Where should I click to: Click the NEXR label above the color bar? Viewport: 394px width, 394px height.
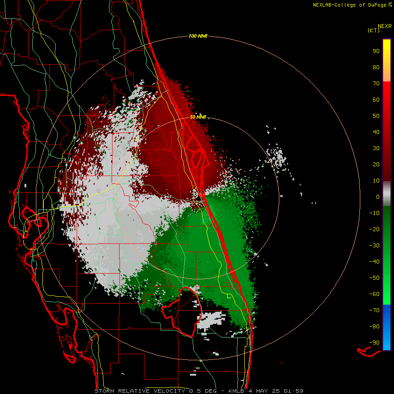coord(385,26)
